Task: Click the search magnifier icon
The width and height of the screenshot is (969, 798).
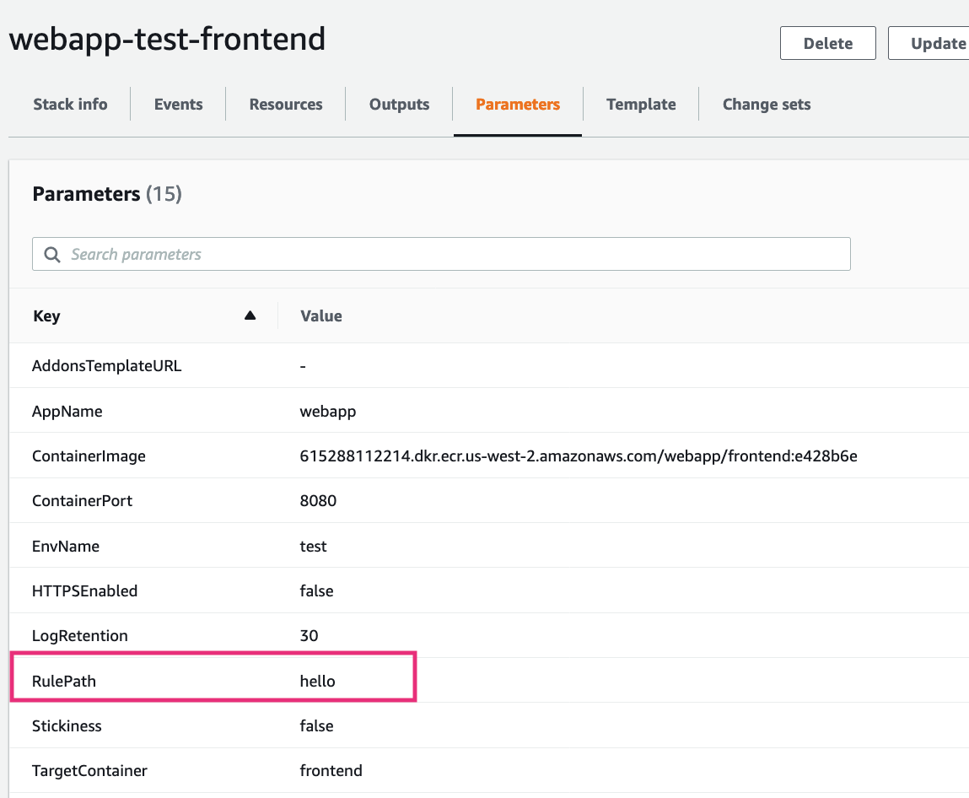Action: pyautogui.click(x=52, y=255)
